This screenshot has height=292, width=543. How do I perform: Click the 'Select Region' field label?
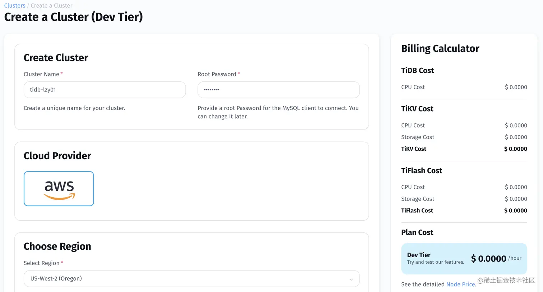click(41, 263)
